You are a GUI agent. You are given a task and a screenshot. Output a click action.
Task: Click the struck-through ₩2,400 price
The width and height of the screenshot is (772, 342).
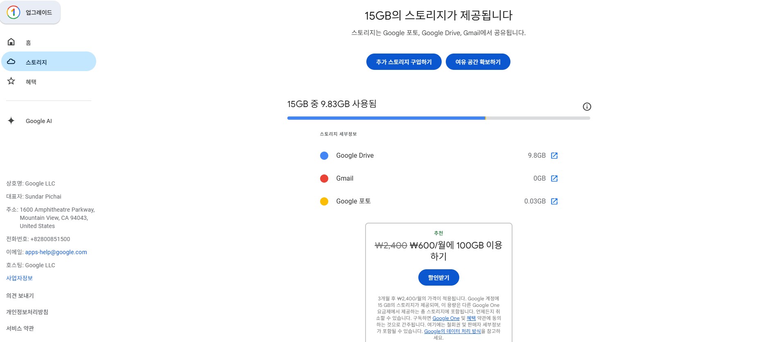(x=391, y=246)
